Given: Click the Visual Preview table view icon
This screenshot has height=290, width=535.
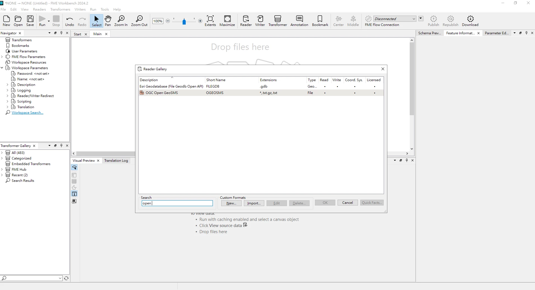Looking at the screenshot, I should tap(74, 182).
